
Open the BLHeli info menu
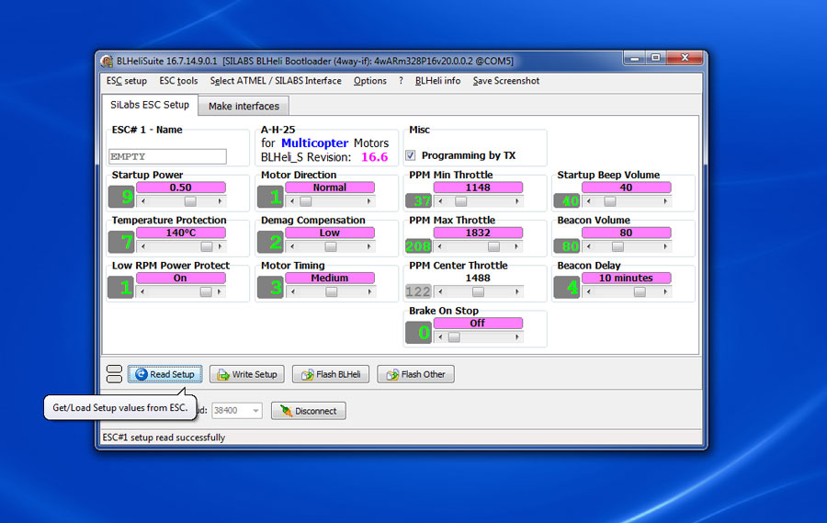(437, 81)
